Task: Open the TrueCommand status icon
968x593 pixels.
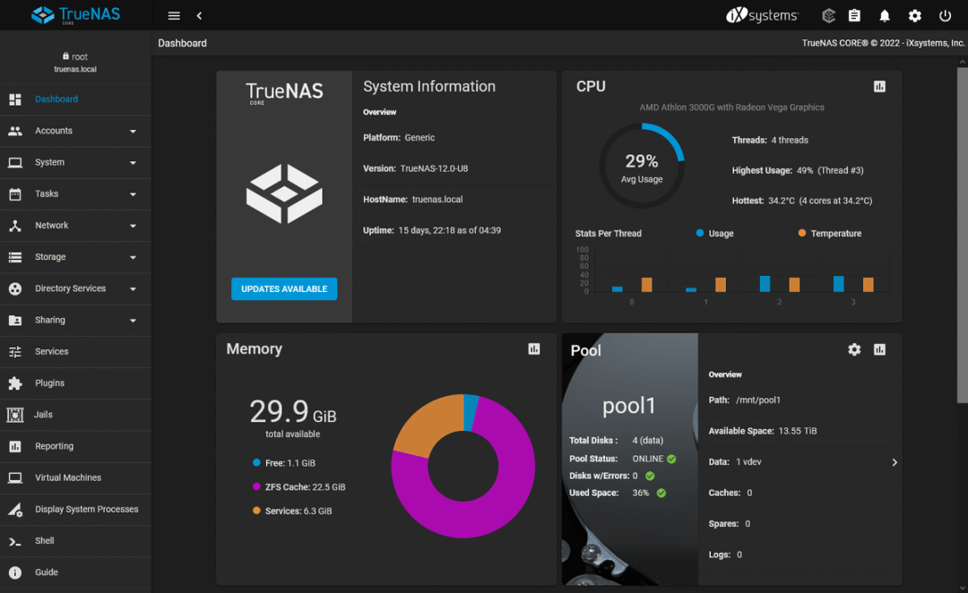Action: [x=829, y=16]
